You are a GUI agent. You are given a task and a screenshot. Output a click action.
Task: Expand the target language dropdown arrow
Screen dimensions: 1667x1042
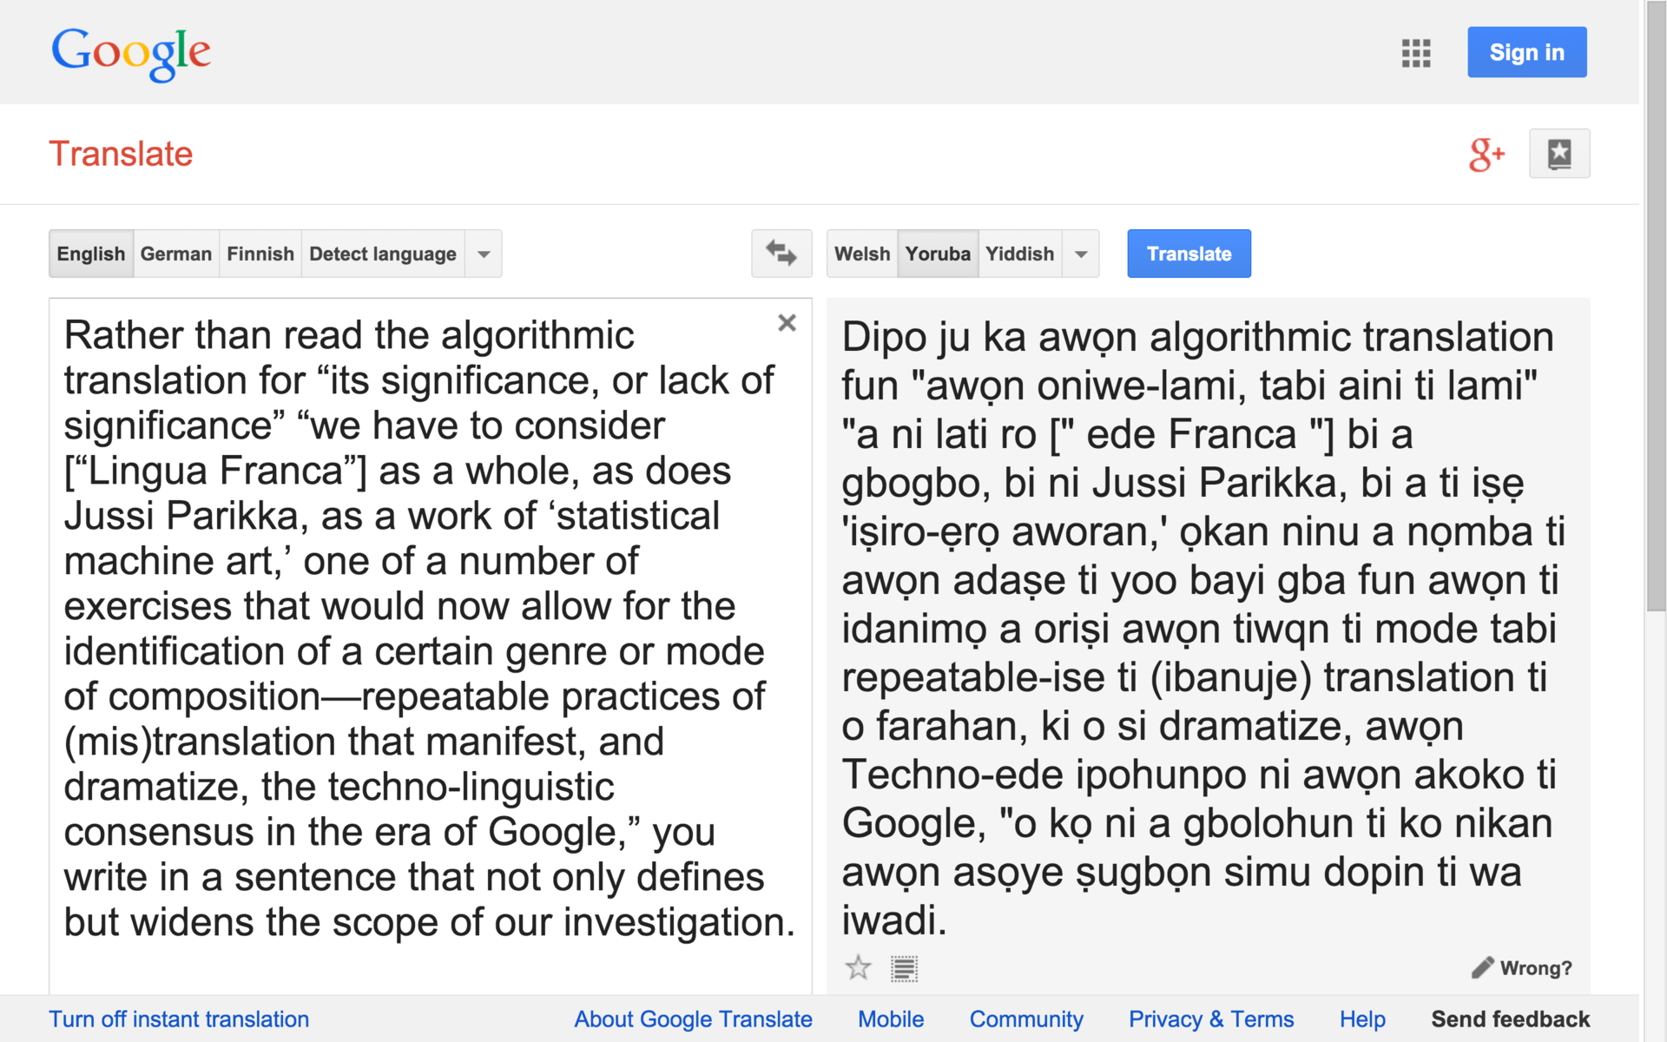1081,254
